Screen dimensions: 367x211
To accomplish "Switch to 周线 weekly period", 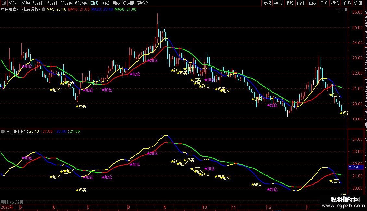I will pos(105,3).
